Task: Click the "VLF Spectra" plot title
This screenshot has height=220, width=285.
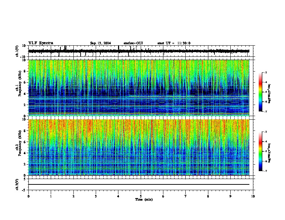Action: [41, 43]
